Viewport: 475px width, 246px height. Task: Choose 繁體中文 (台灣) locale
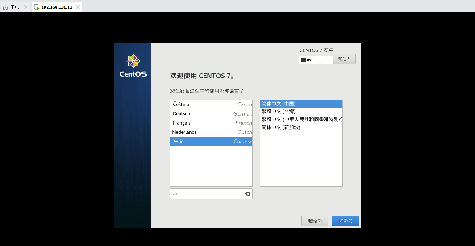(279, 112)
